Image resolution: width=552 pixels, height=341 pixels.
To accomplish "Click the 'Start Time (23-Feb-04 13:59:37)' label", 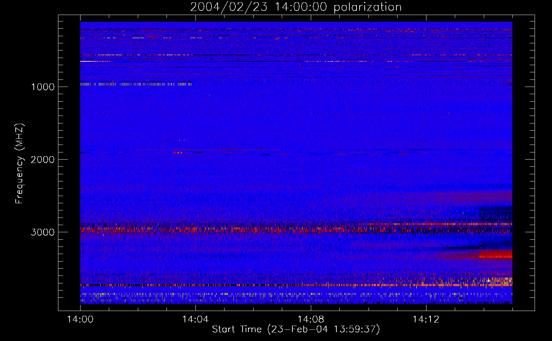I will pos(296,329).
